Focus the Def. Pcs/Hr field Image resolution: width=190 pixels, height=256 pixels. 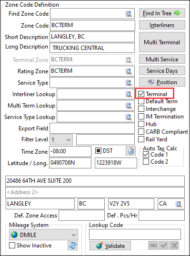click(x=162, y=216)
